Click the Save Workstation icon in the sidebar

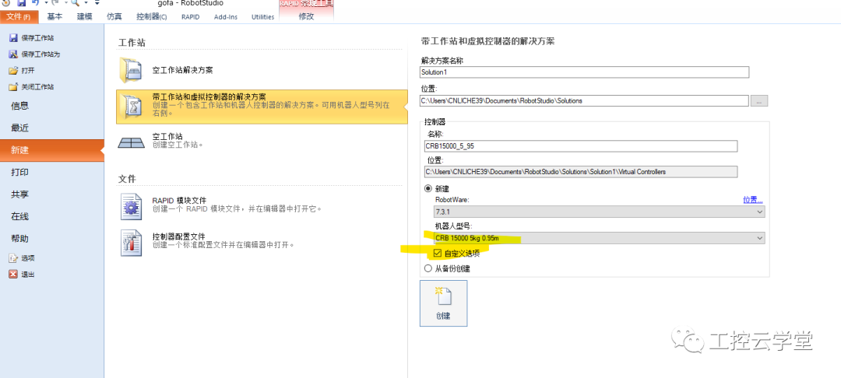(13, 38)
